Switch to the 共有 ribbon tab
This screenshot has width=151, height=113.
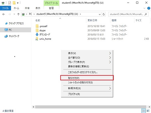tap(27, 8)
